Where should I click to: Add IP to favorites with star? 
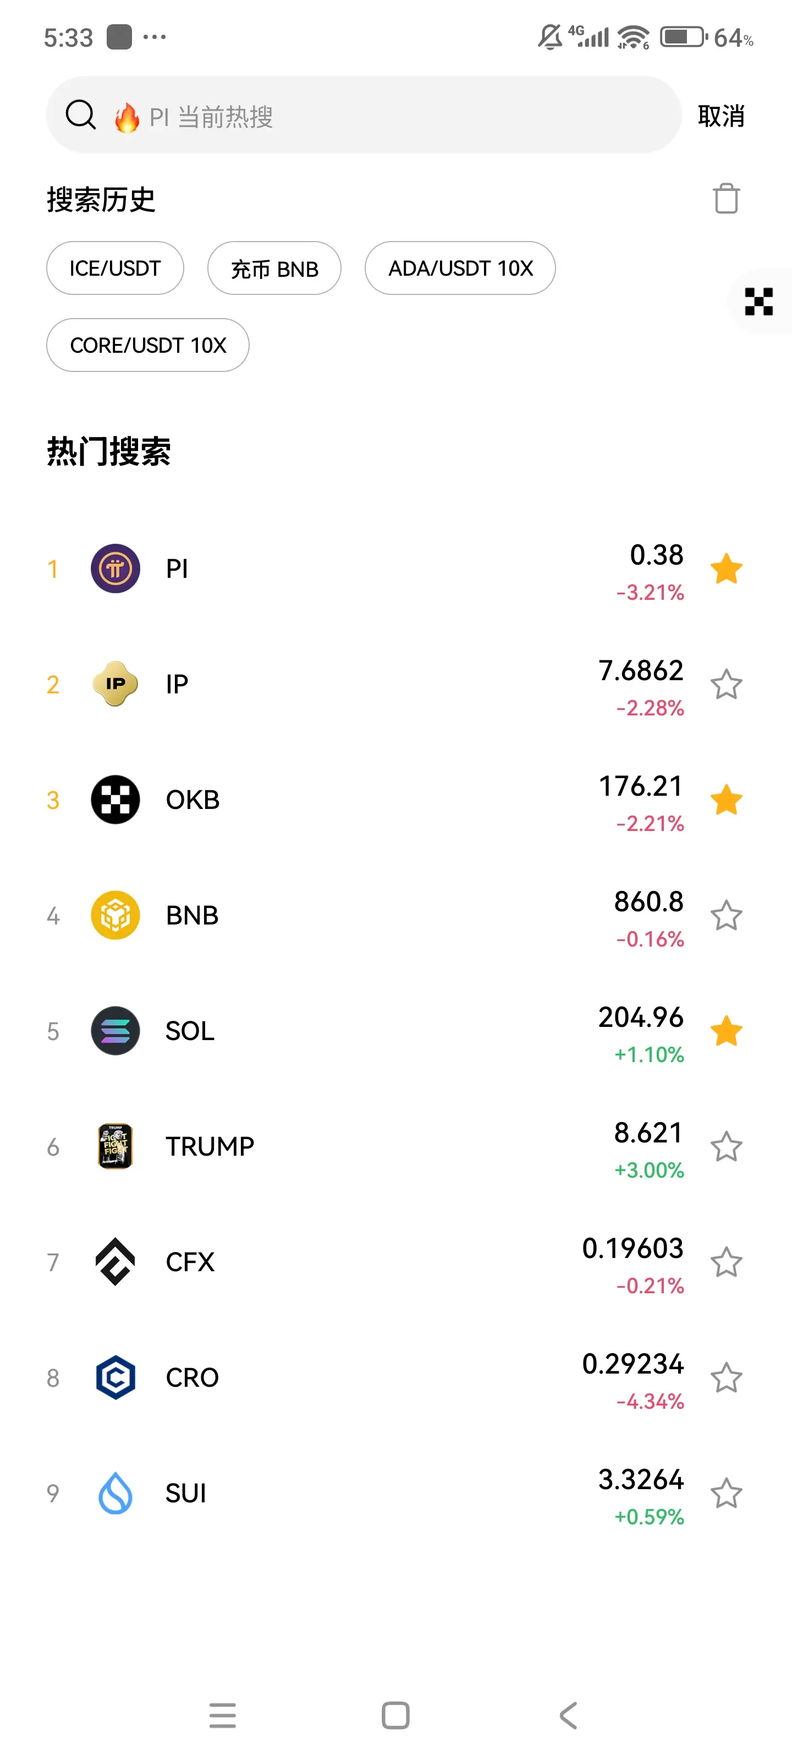pos(725,684)
